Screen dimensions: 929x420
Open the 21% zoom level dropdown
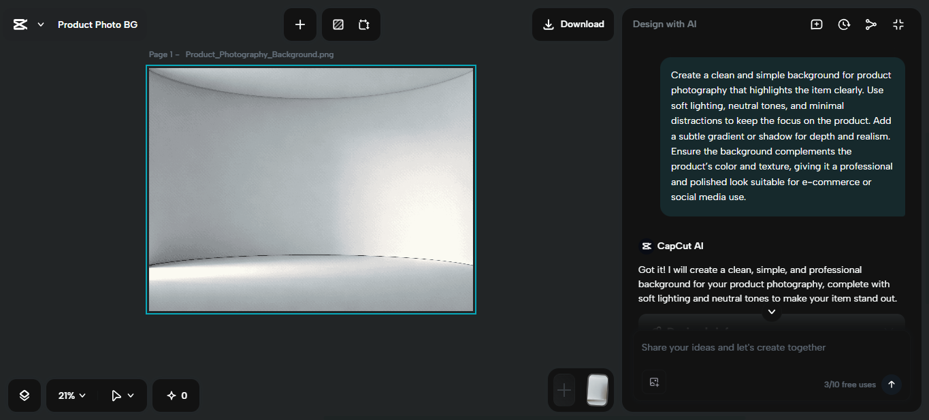click(x=70, y=395)
